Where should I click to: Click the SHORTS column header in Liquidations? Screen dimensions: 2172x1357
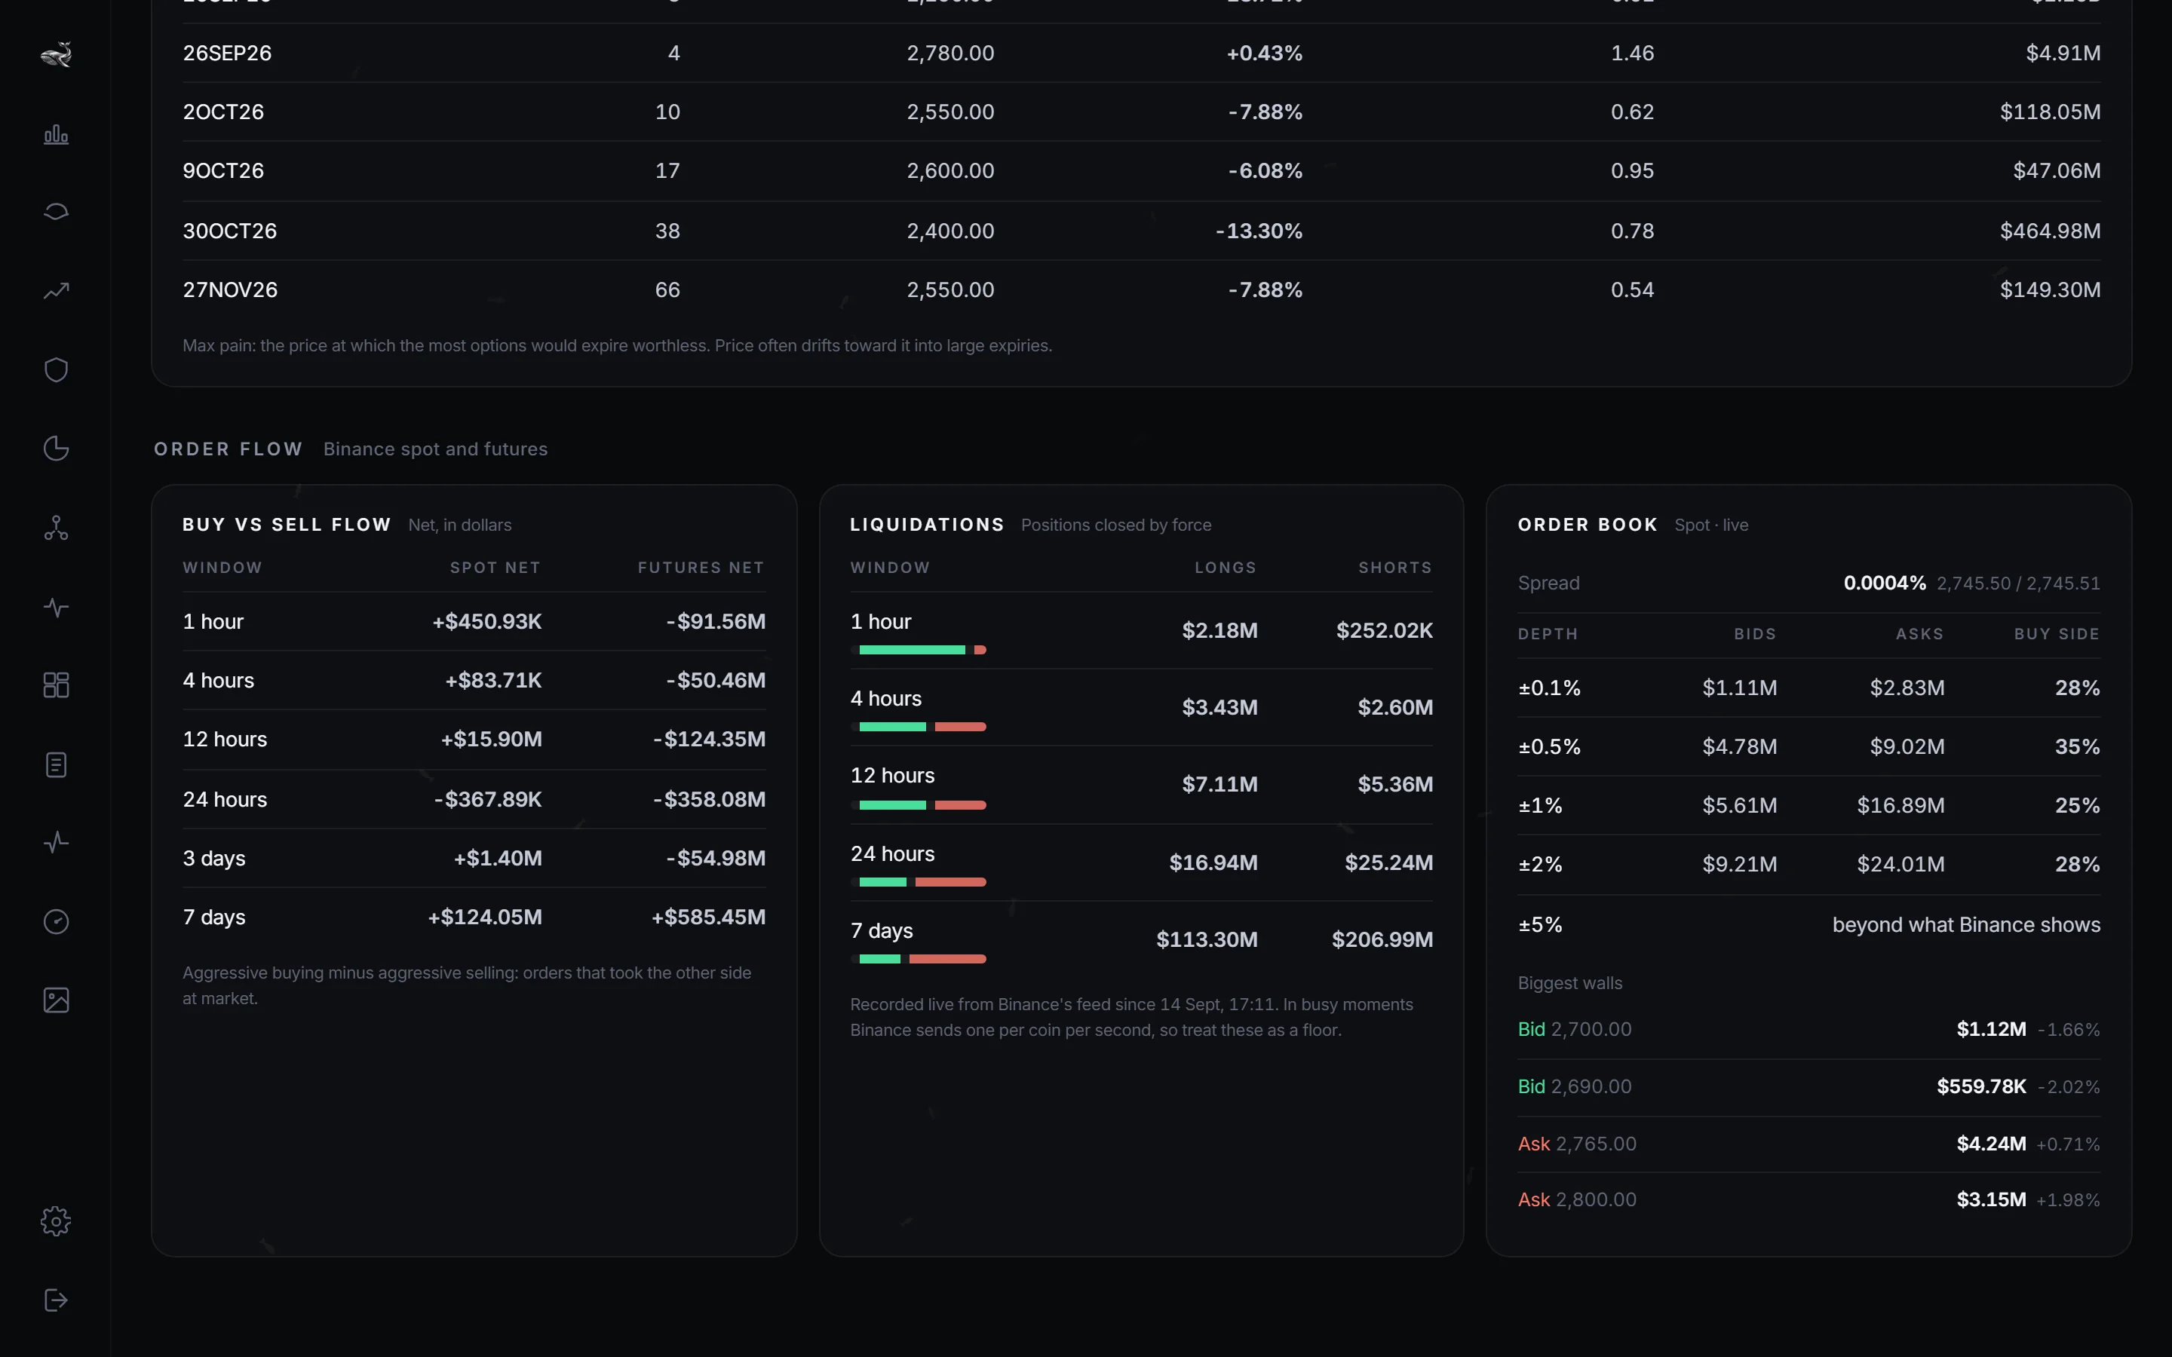click(x=1394, y=567)
